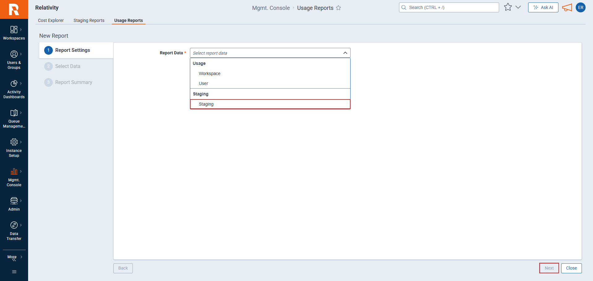Open Ask AI button
Viewport: 593px width, 281px height.
pos(543,7)
